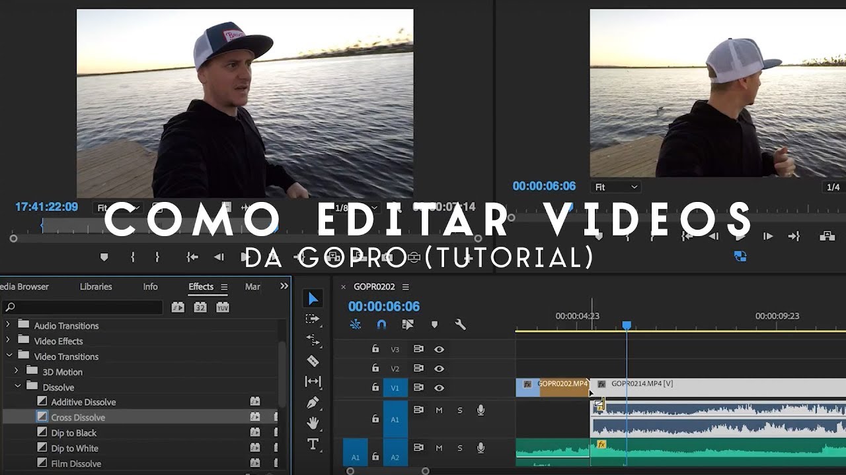Enable voice-over record on track A2
The image size is (846, 475).
click(481, 448)
